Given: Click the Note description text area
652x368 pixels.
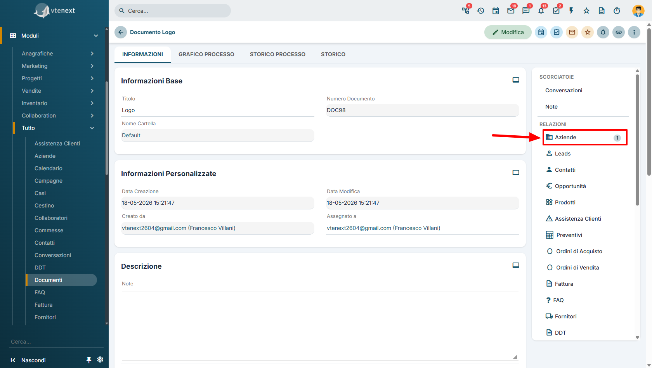Looking at the screenshot, I should pos(320,326).
